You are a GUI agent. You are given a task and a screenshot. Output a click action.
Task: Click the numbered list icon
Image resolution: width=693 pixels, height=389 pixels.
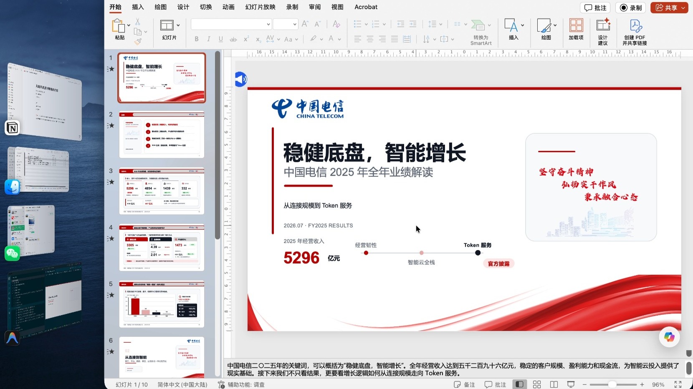pos(376,24)
